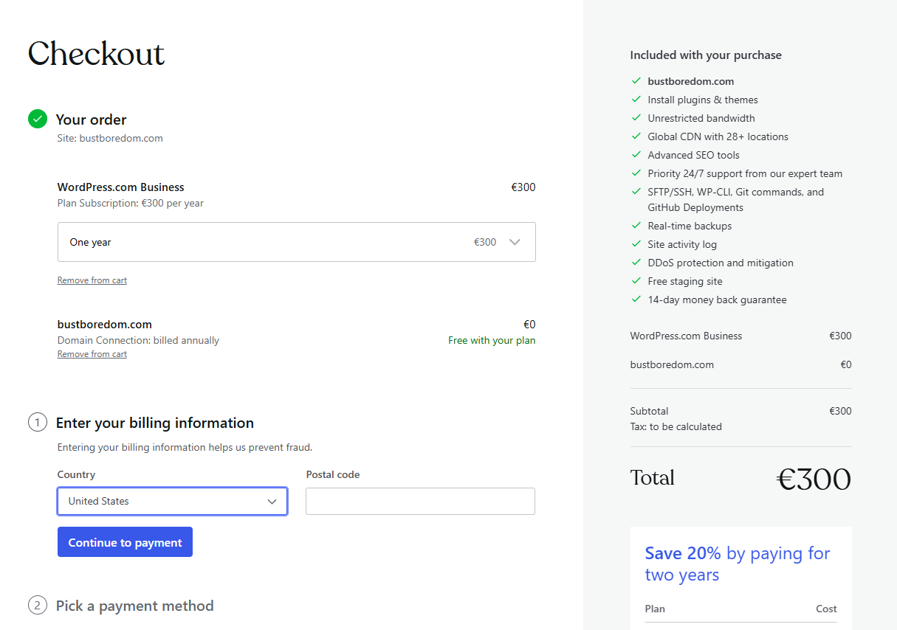The height and width of the screenshot is (630, 897).
Task: Open the One year billing term dropdown
Action: point(297,242)
